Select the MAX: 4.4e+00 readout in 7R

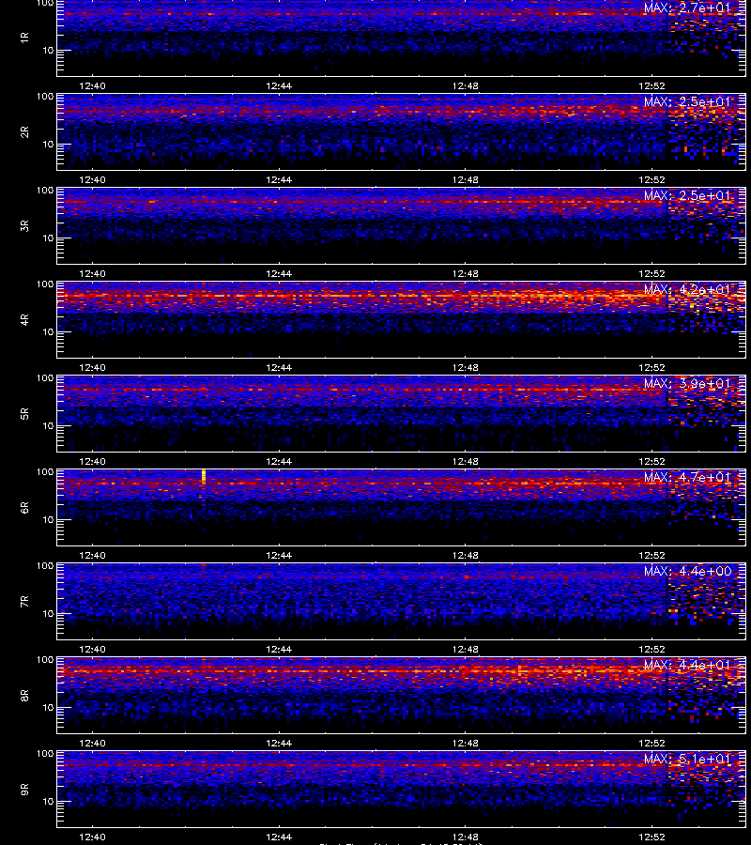point(687,571)
